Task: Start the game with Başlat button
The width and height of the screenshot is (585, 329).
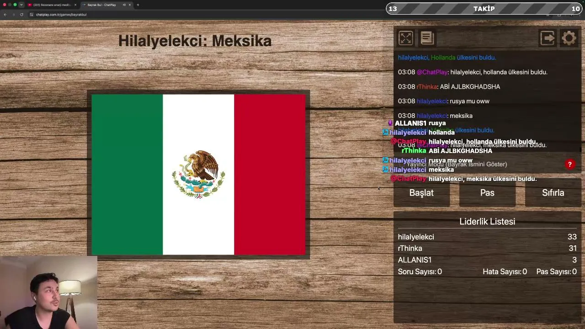Action: (421, 193)
